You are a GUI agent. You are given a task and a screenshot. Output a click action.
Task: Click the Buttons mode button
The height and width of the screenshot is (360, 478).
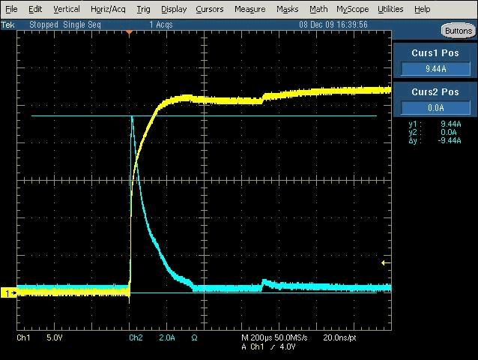pos(457,31)
